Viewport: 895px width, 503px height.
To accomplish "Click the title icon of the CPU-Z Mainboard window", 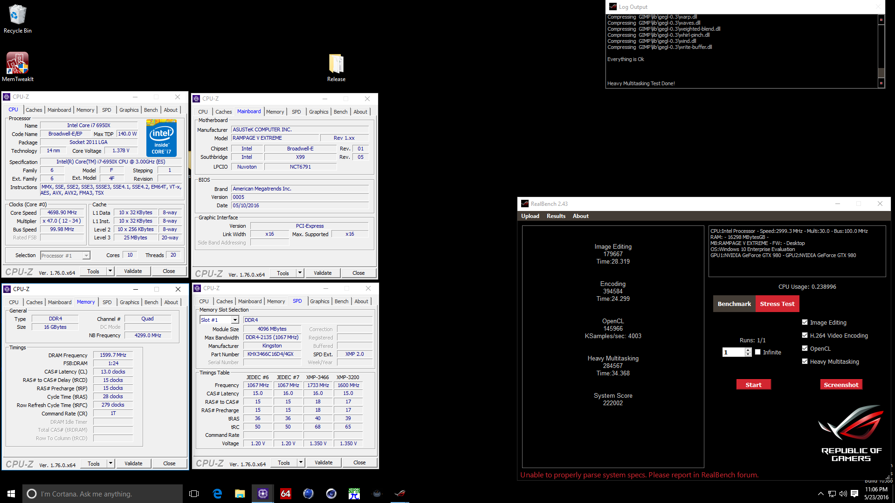I will click(197, 99).
